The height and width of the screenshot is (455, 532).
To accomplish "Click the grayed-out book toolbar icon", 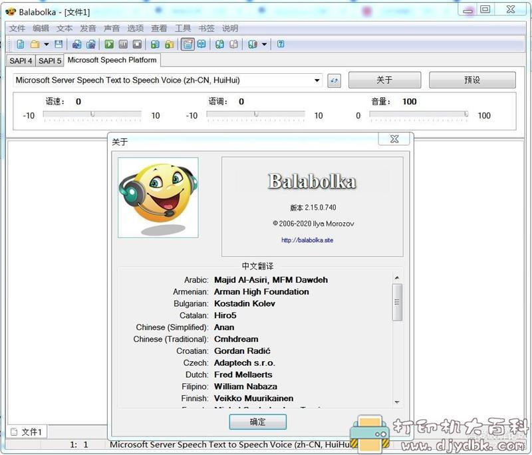I will [x=234, y=44].
